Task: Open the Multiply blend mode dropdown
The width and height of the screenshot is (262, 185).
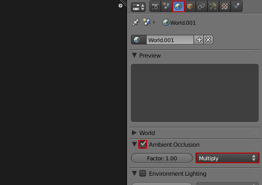Action: [x=228, y=158]
